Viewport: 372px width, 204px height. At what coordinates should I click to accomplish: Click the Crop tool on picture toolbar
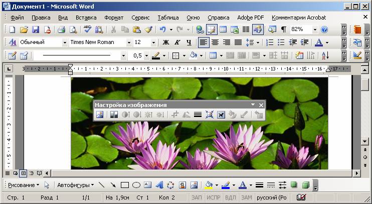coord(175,114)
